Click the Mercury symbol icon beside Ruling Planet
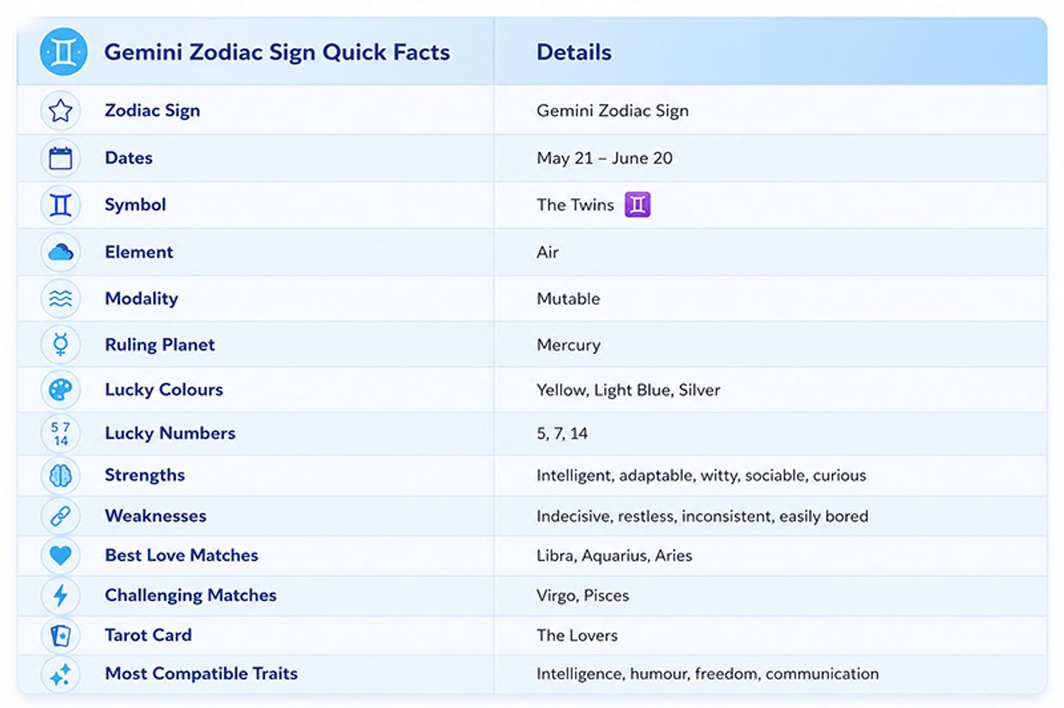The height and width of the screenshot is (708, 1064). click(x=60, y=345)
